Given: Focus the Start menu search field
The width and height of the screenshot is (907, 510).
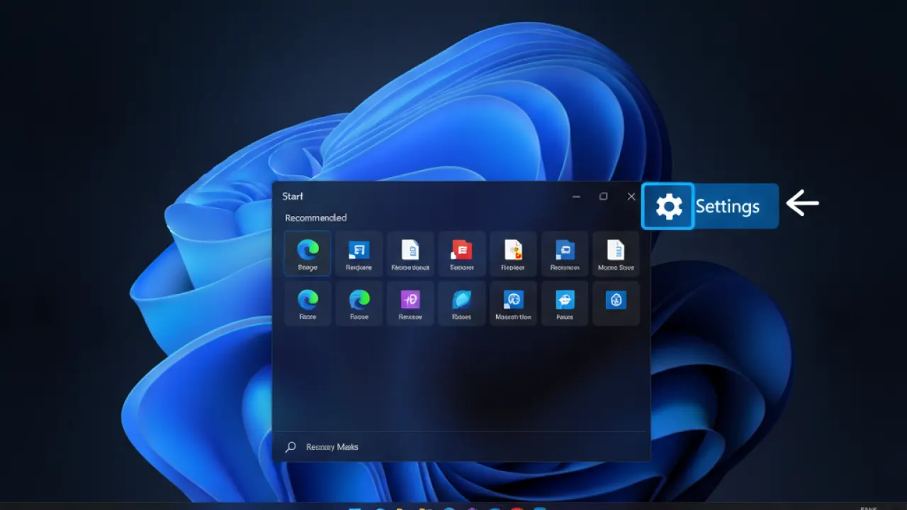Looking at the screenshot, I should 461,447.
